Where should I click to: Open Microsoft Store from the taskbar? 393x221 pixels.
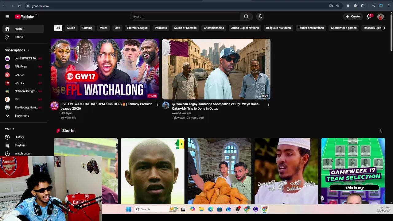point(219,209)
